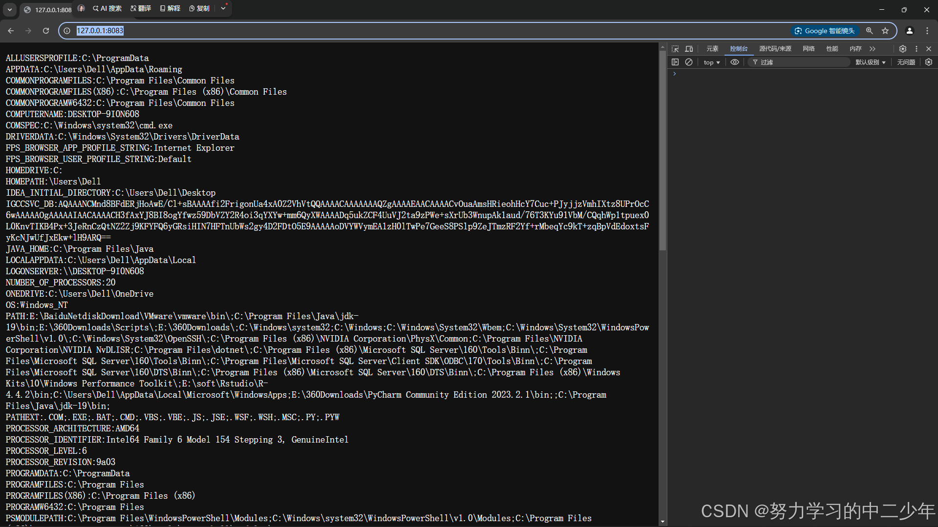Click the inspect element picker icon

coord(675,49)
